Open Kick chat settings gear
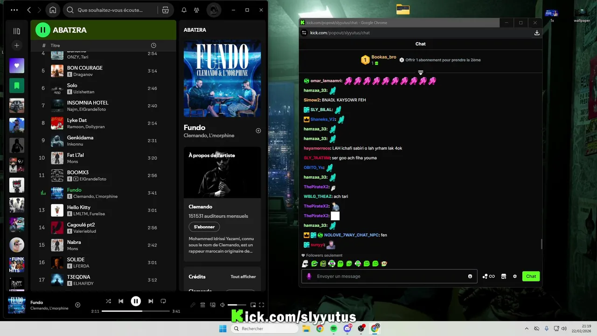Image resolution: width=597 pixels, height=336 pixels. (x=515, y=276)
